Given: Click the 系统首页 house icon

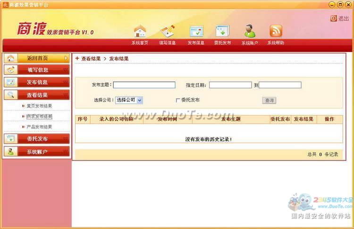Looking at the screenshot, I should 140,31.
